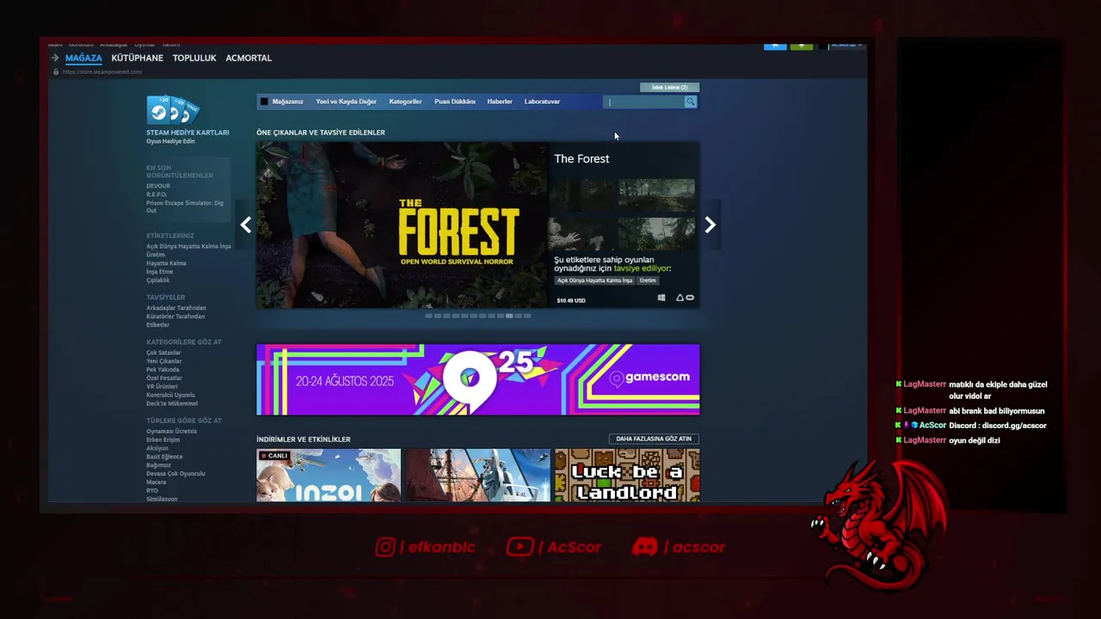Open the Puan Dükkânı link
Image resolution: width=1101 pixels, height=619 pixels.
click(x=454, y=101)
